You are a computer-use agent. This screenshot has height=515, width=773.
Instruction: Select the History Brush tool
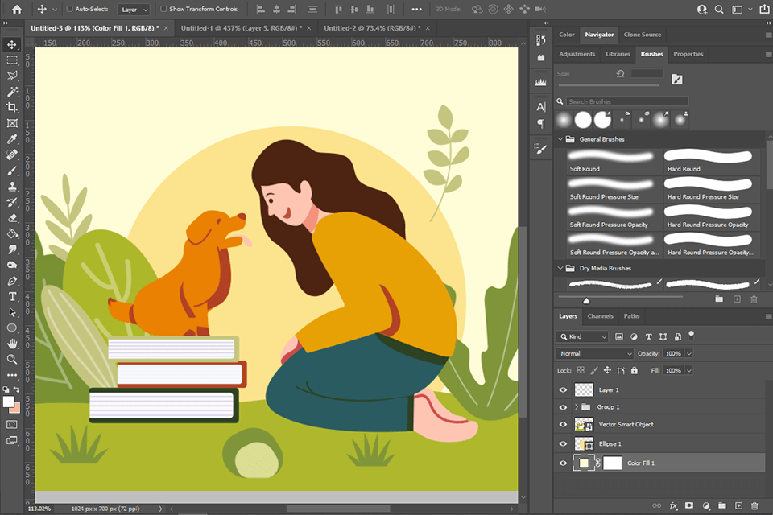point(12,202)
